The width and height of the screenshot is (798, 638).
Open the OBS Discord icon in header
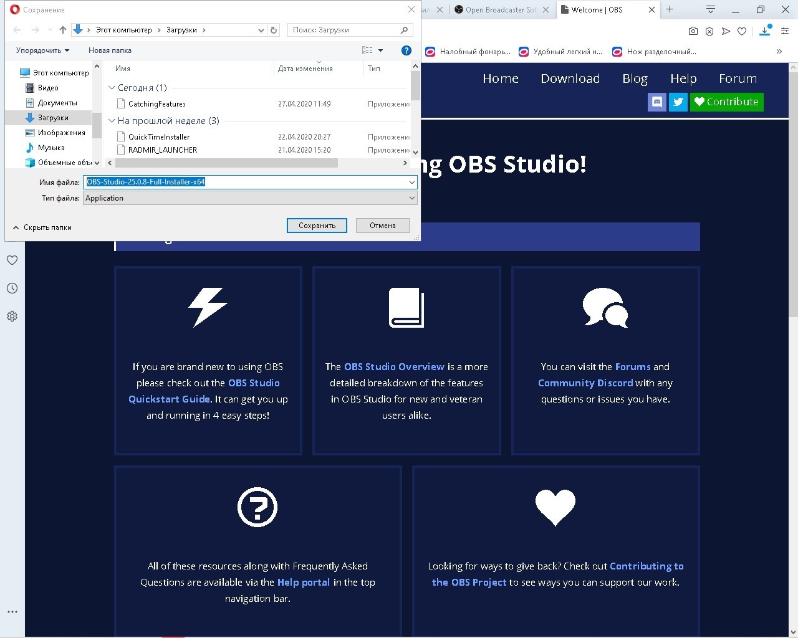pyautogui.click(x=657, y=102)
